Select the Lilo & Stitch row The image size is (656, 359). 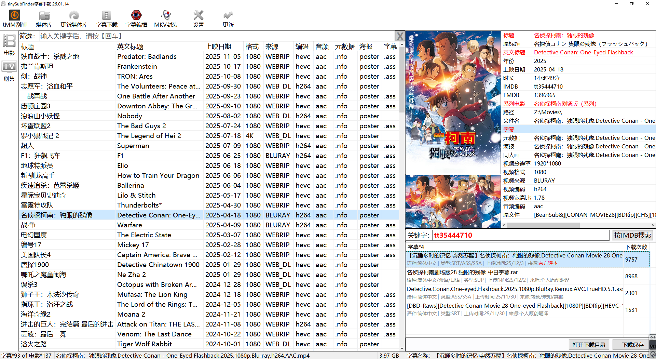point(209,195)
